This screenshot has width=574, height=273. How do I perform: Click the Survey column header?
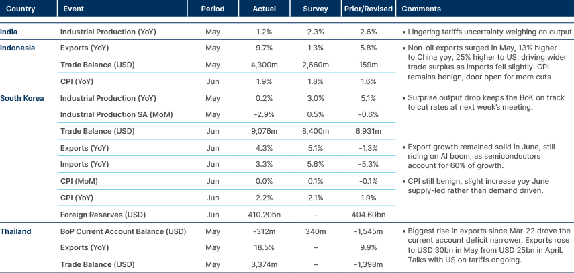[x=315, y=9]
